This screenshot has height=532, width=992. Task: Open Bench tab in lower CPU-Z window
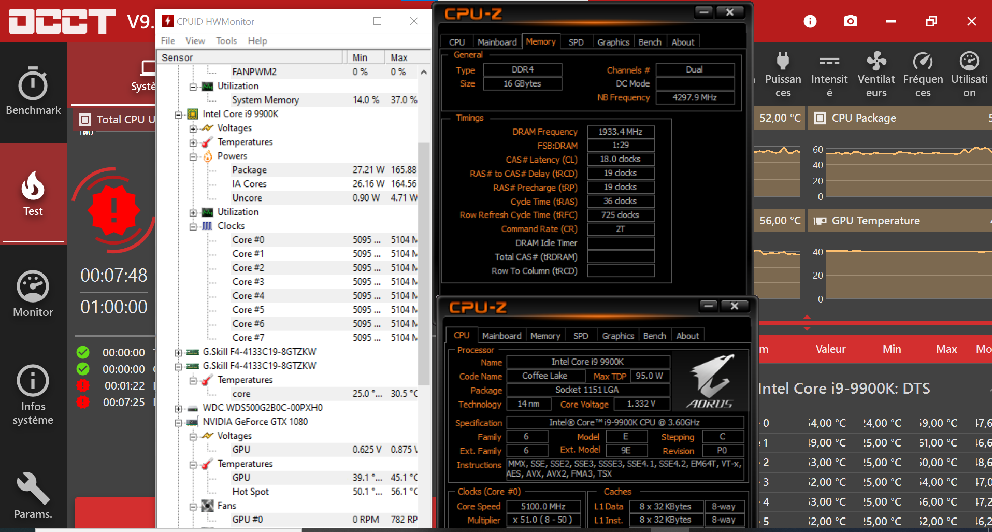coord(654,336)
